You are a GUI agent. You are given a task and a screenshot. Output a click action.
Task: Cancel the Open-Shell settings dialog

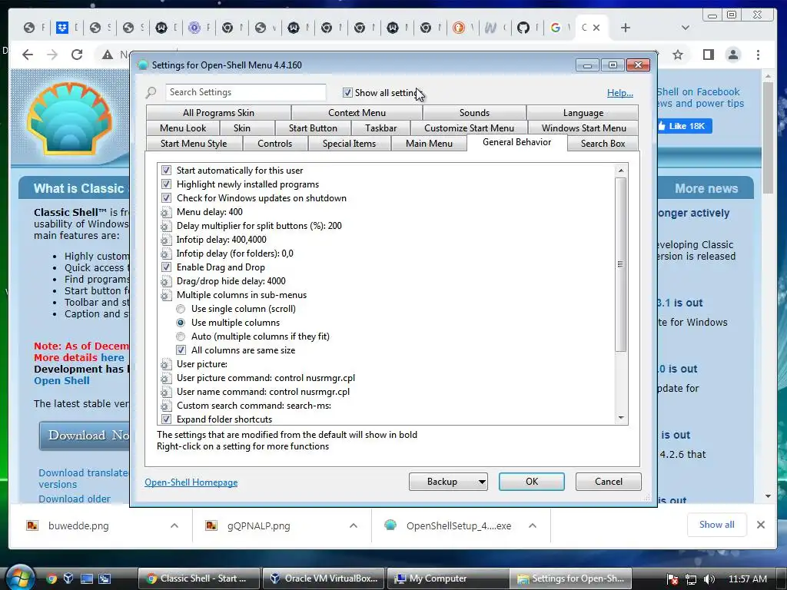(609, 482)
